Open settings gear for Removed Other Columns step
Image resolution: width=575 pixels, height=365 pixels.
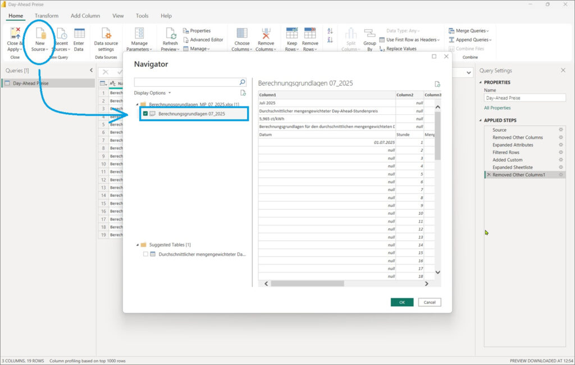point(561,137)
